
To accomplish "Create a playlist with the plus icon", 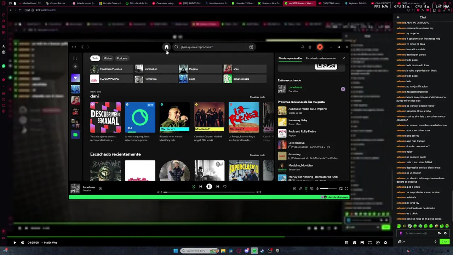I will coord(75,66).
